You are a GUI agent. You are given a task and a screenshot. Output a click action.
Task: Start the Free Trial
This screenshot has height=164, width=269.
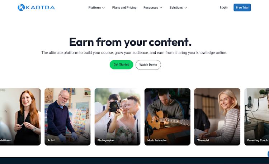242,8
